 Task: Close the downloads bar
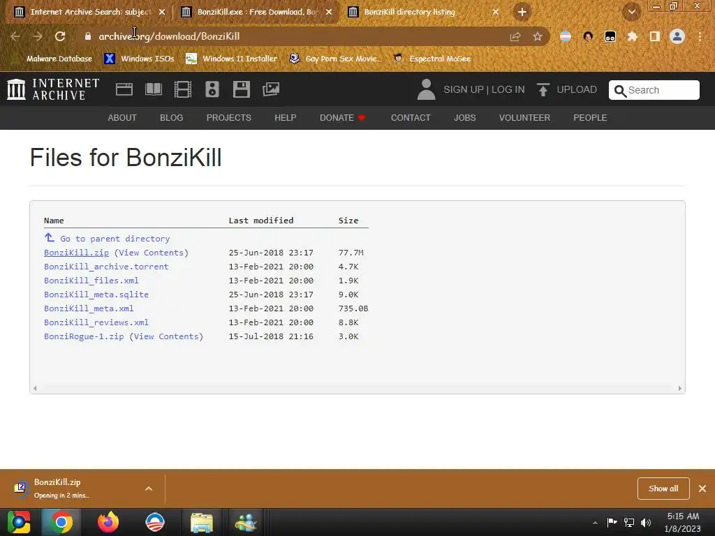click(702, 489)
